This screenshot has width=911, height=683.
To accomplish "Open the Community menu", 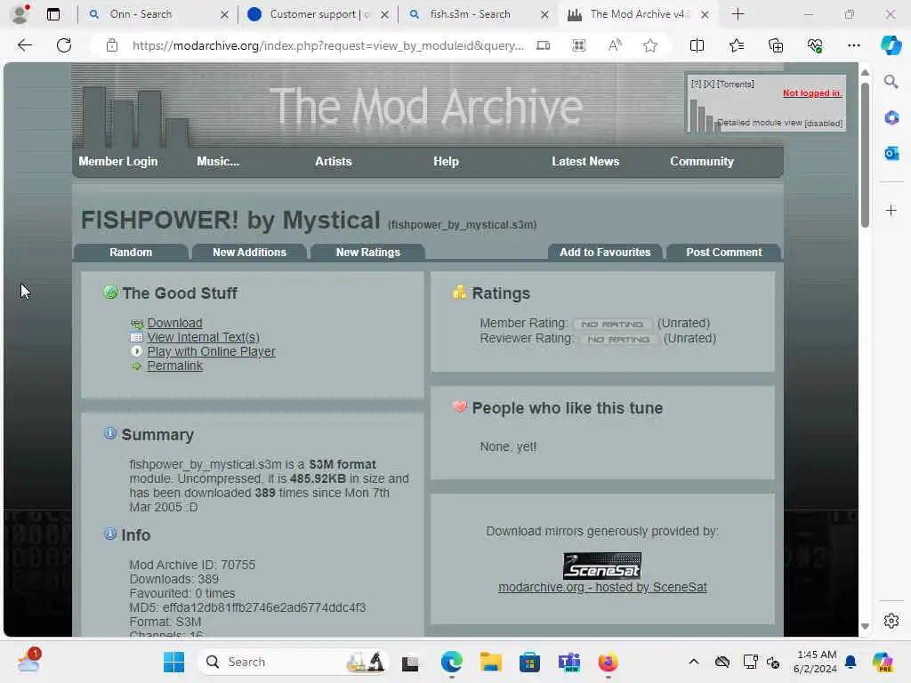I will (x=702, y=162).
